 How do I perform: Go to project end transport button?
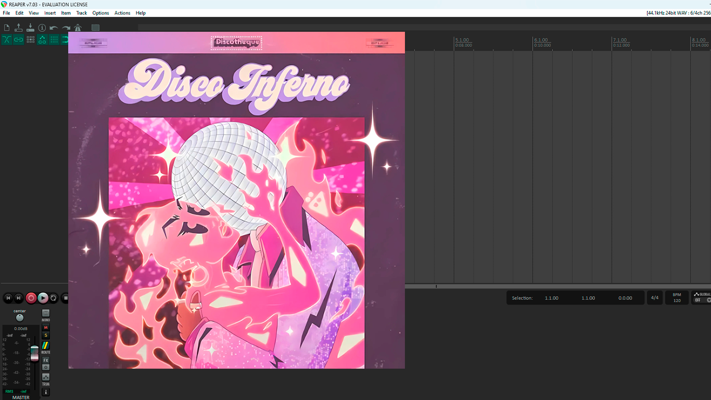tap(19, 298)
